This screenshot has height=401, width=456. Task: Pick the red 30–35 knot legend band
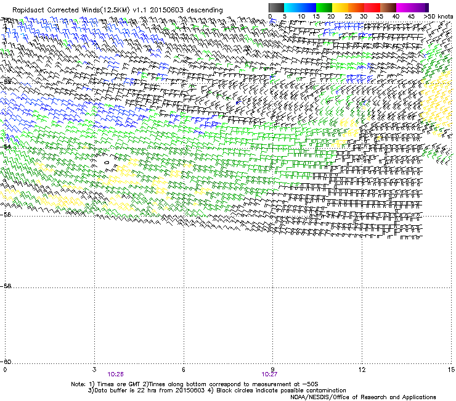[x=372, y=7]
